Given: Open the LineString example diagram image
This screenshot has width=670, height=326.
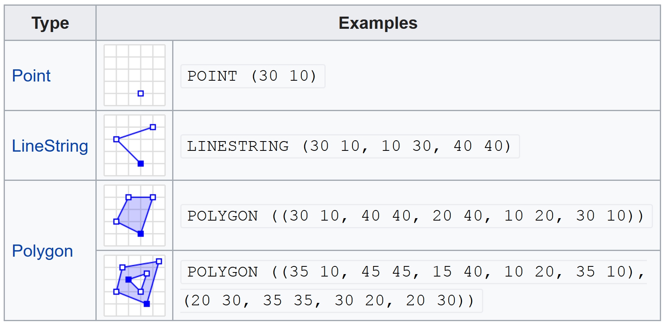Looking at the screenshot, I should point(134,146).
